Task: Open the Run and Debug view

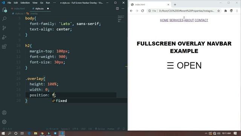Action: 4,37
